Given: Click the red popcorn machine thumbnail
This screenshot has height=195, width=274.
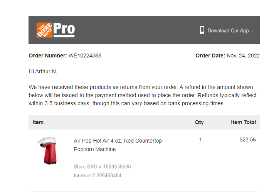Looking at the screenshot, I should (x=47, y=151).
